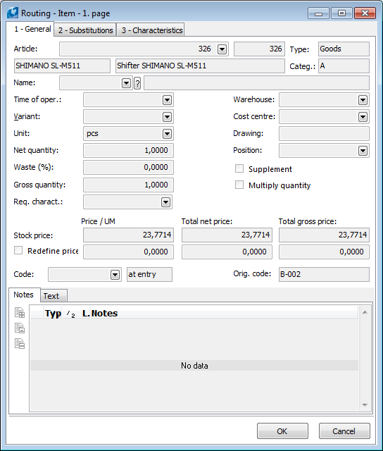Click the No data row in Notes

click(x=194, y=366)
